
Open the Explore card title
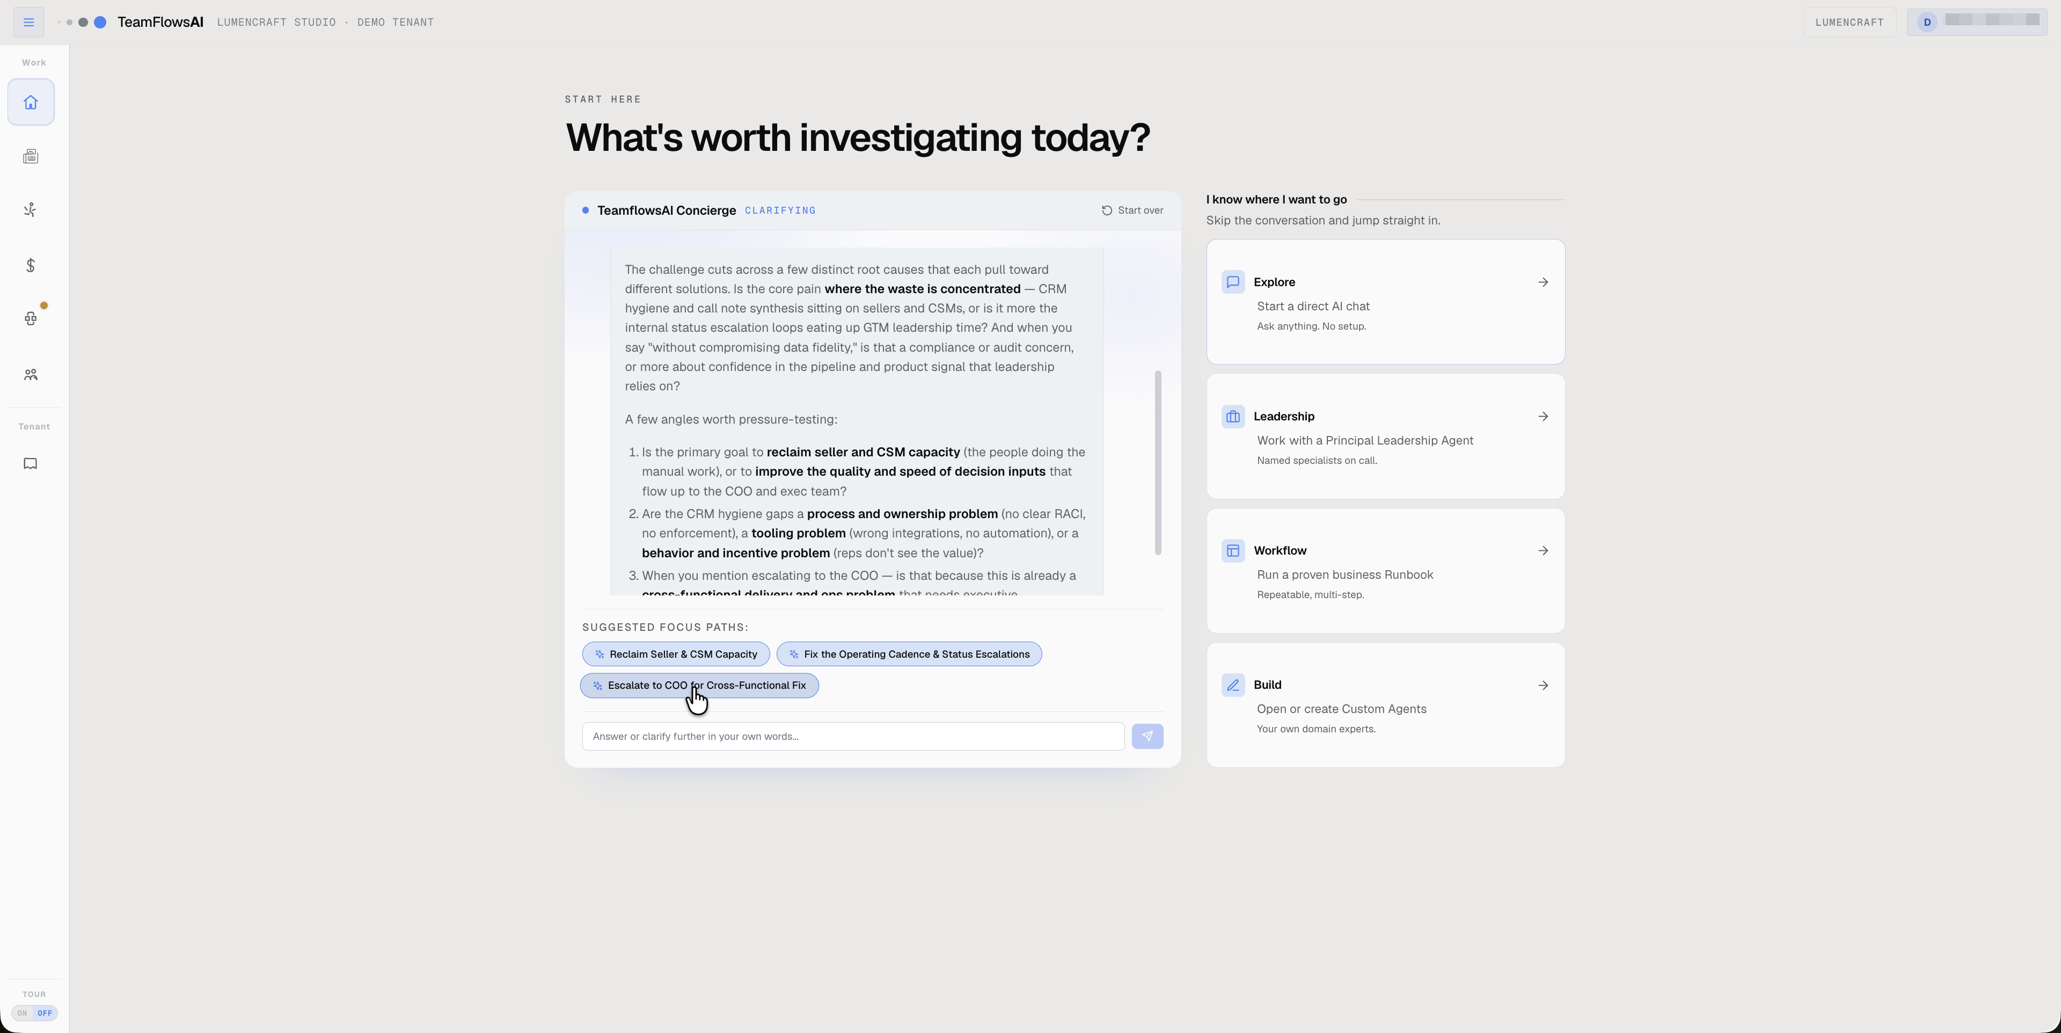click(1274, 282)
